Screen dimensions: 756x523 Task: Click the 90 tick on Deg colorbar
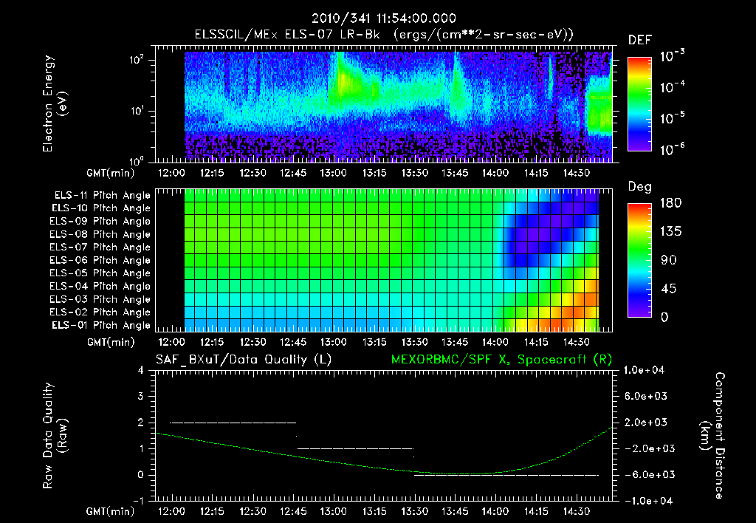pos(669,260)
